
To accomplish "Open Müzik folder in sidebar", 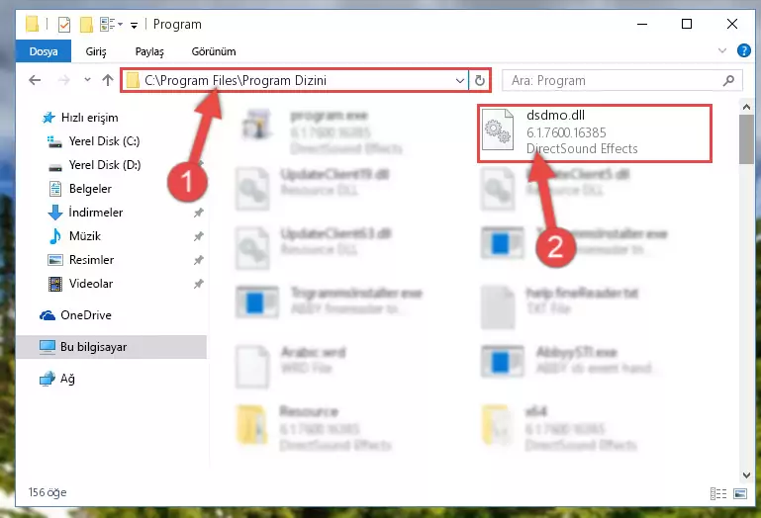I will click(75, 236).
